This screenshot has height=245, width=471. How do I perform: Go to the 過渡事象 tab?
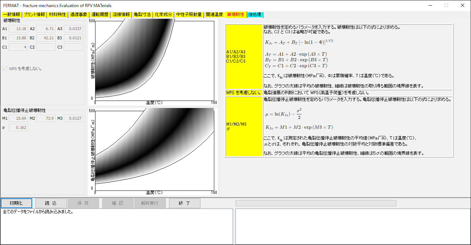click(78, 15)
